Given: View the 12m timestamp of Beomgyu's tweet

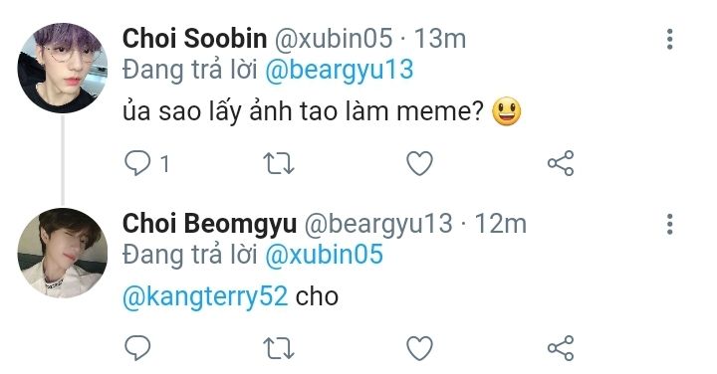Looking at the screenshot, I should [500, 224].
